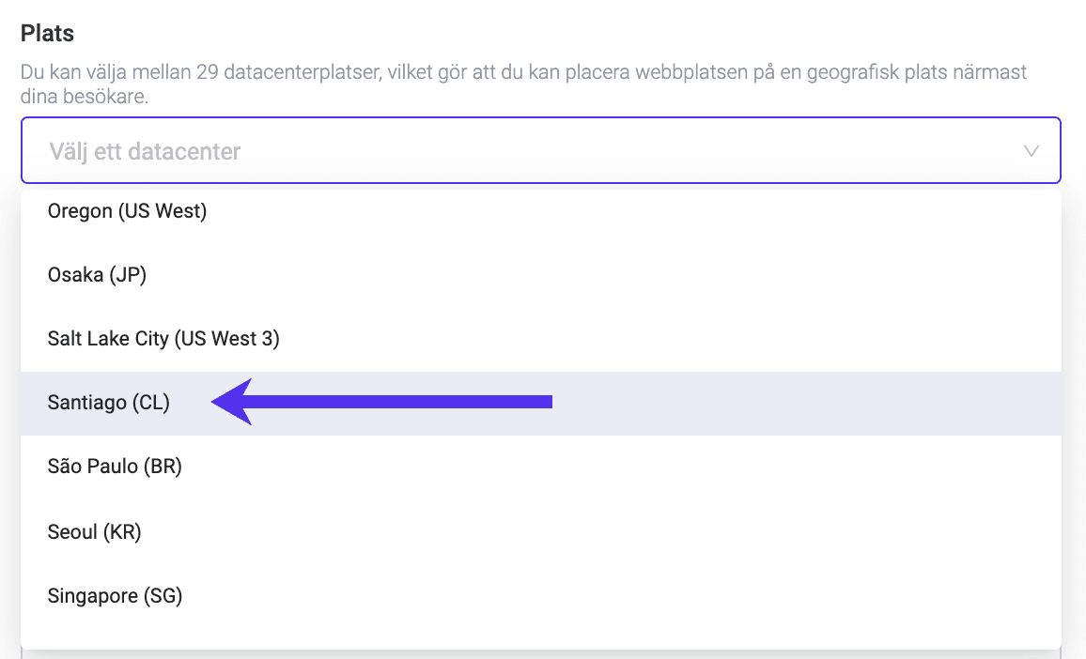Pick the South Korea datacenter entry

(x=94, y=532)
